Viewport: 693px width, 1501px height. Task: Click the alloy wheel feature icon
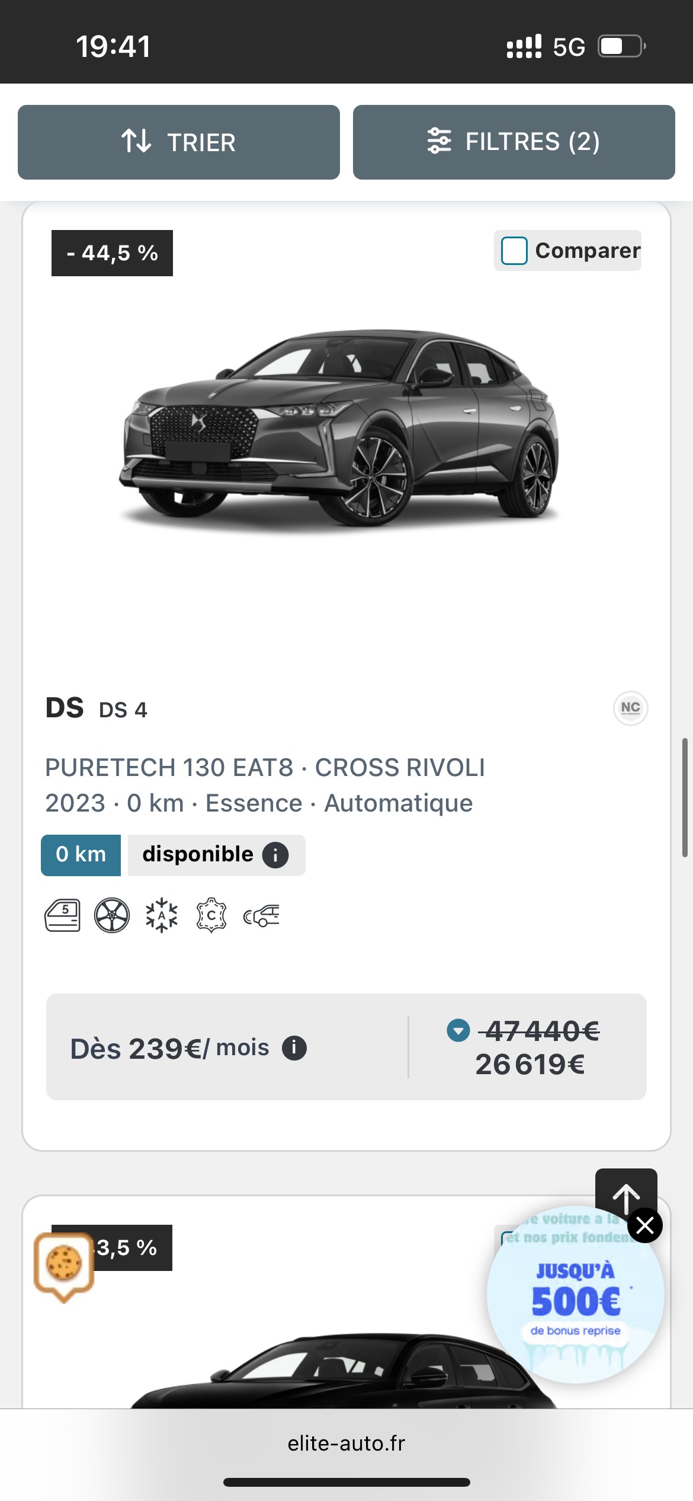tap(112, 915)
